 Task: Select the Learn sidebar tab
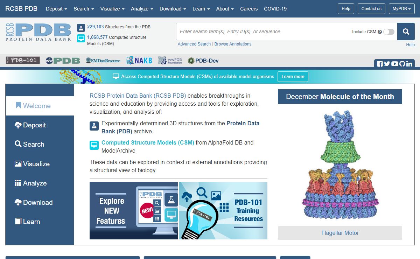[40, 222]
